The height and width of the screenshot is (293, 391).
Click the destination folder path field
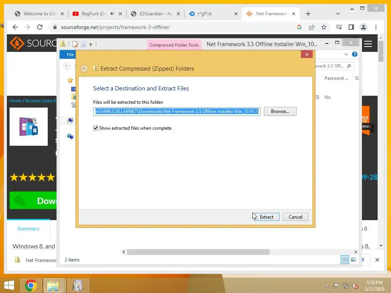pyautogui.click(x=176, y=111)
